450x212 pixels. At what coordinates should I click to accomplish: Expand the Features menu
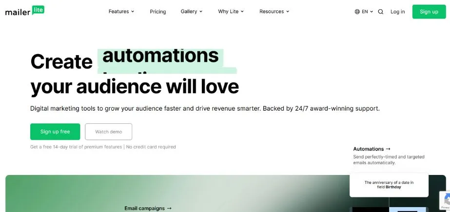point(121,12)
